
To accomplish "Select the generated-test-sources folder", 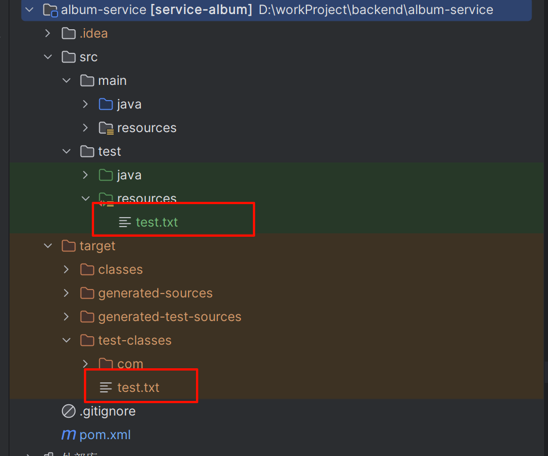I will point(170,317).
